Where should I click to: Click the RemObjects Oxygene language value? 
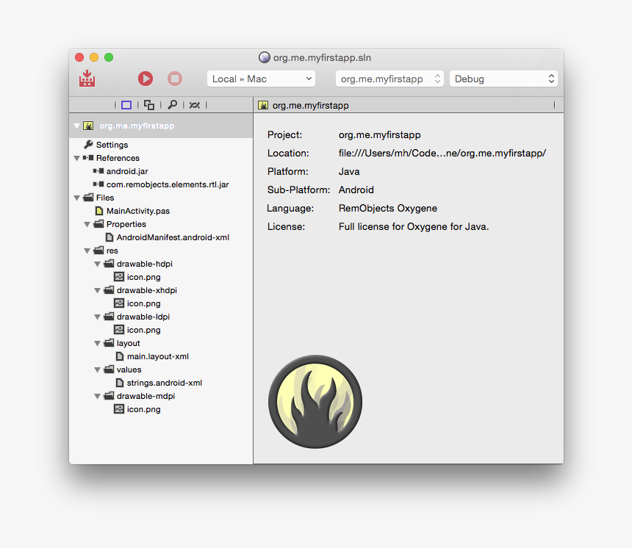pyautogui.click(x=388, y=209)
